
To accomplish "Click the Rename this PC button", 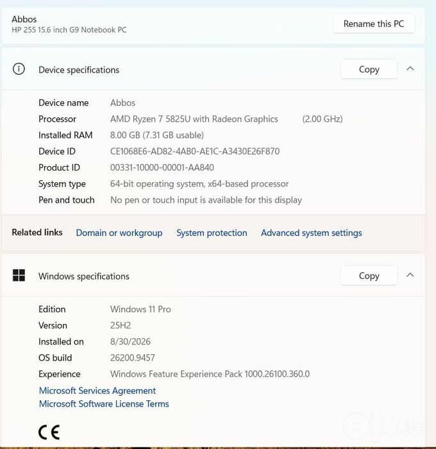I will pos(374,24).
